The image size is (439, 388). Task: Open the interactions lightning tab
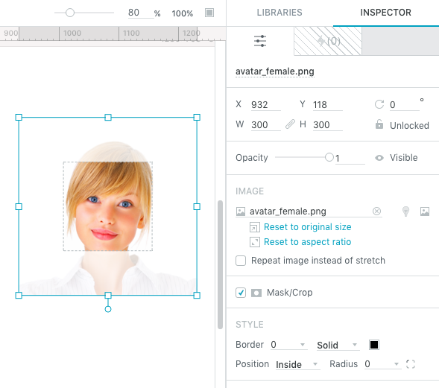click(x=328, y=42)
